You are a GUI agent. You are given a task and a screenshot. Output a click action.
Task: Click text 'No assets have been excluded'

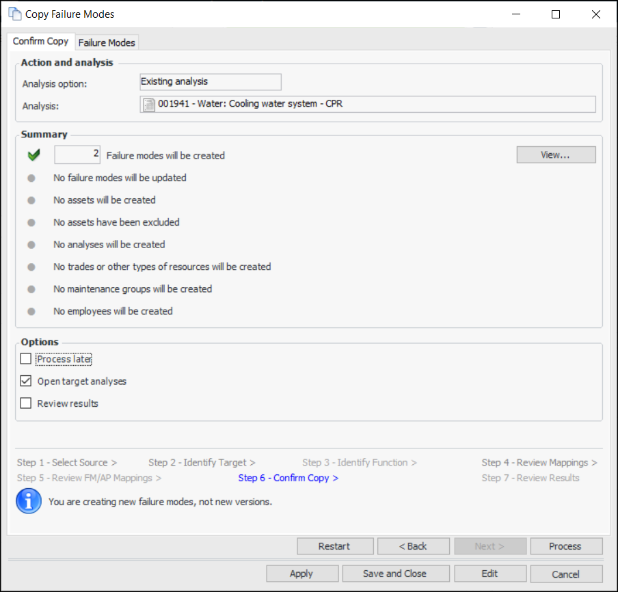click(116, 223)
